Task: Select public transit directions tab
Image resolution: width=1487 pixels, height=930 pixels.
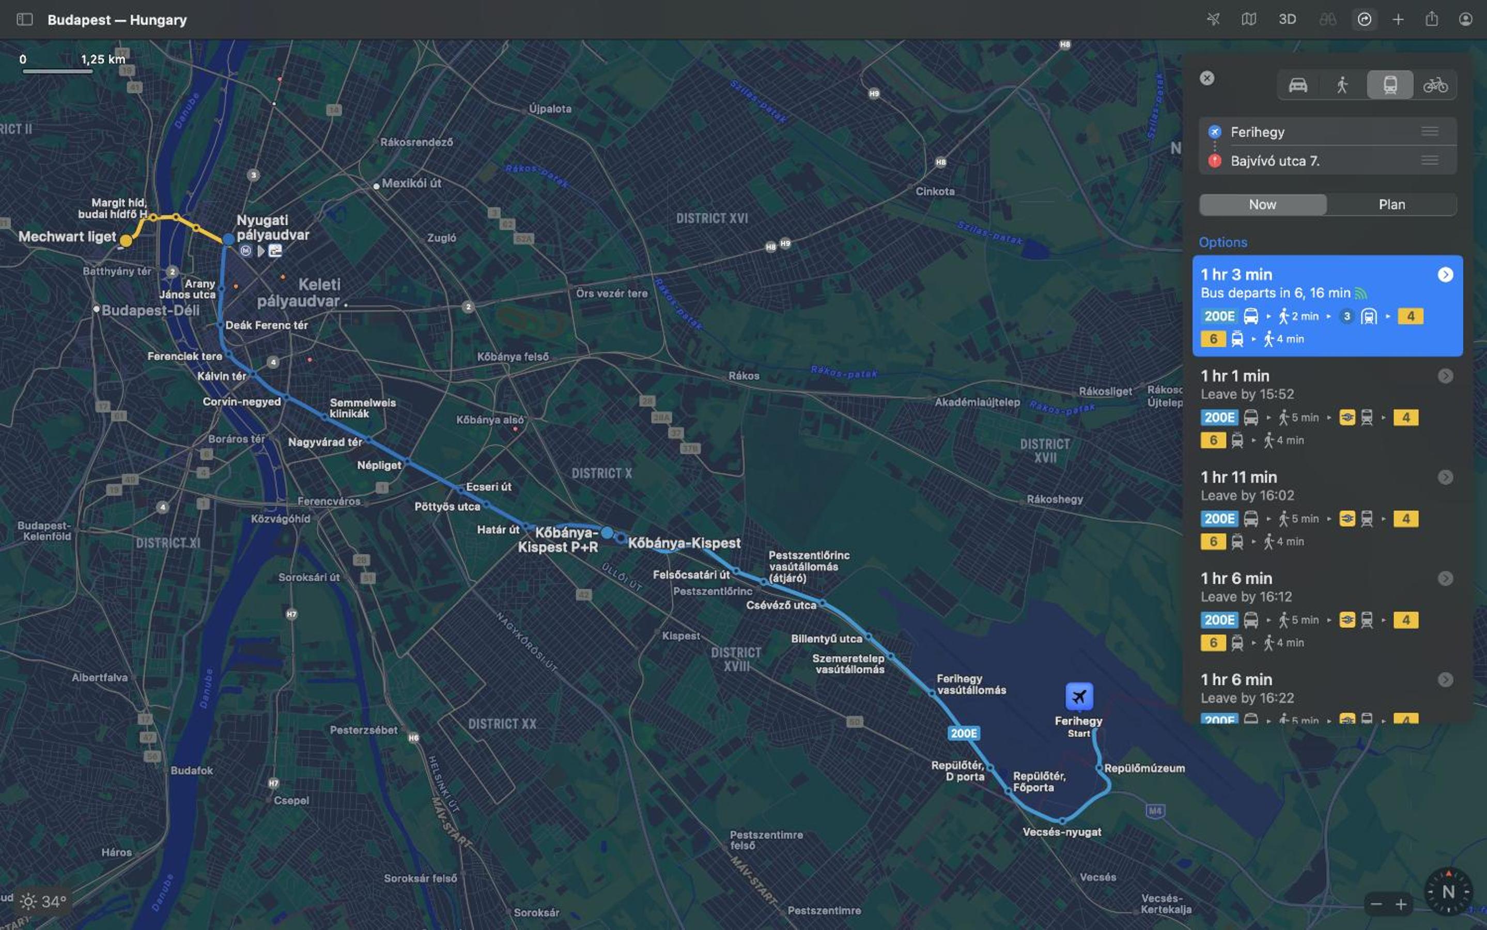Action: coord(1390,85)
